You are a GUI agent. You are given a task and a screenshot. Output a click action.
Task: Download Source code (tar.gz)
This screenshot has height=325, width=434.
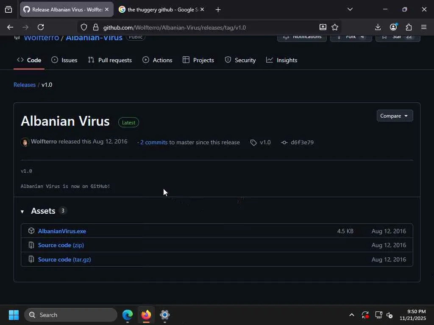(64, 259)
